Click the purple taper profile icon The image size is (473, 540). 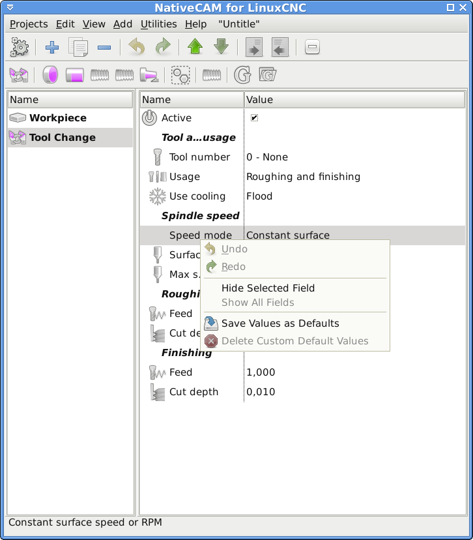[149, 75]
